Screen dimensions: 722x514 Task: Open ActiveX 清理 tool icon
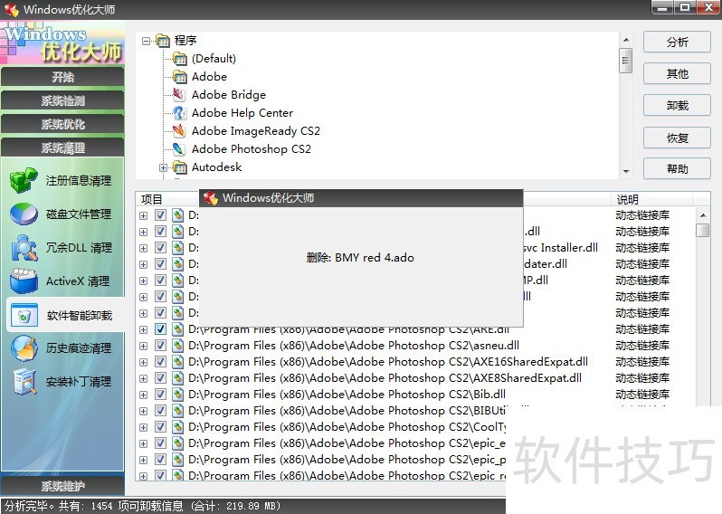tap(24, 281)
